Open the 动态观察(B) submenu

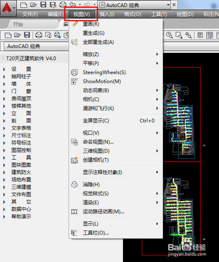[x=116, y=90]
